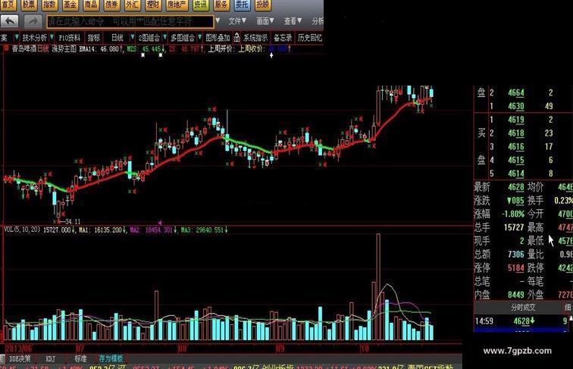
Task: Click the 存为模板 save template tab
Action: 111,359
